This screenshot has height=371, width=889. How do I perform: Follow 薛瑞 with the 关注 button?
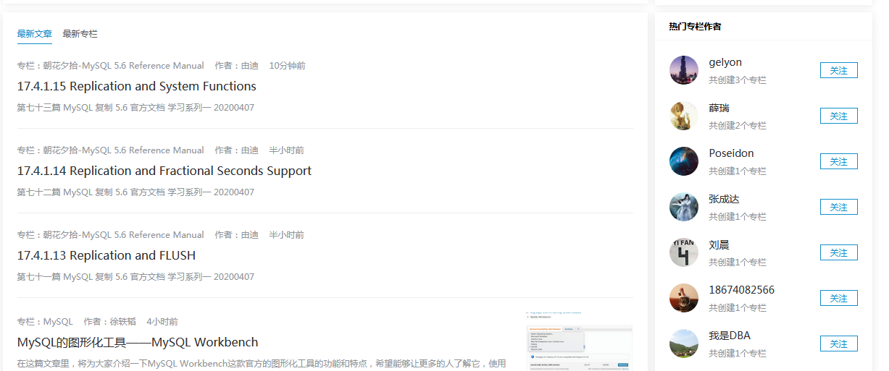[838, 116]
